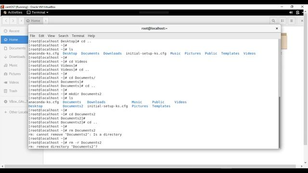The width and height of the screenshot is (308, 173).
Task: Select Music in Files sidebar
Action: 14,65
